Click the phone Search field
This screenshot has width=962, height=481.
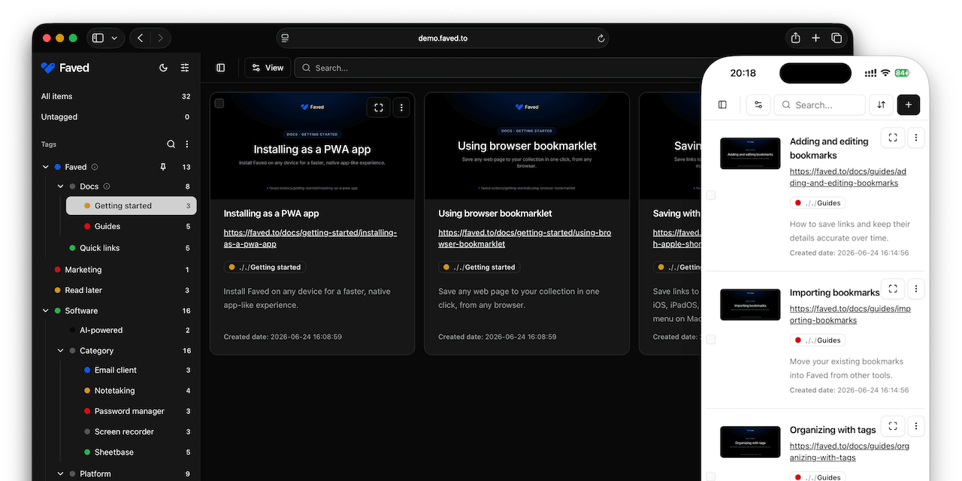(x=819, y=105)
